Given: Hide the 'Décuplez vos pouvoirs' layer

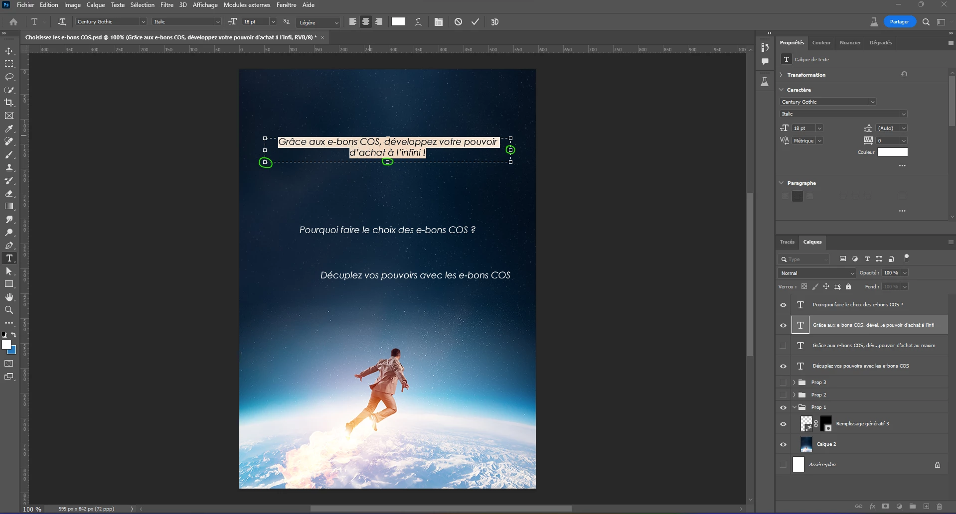Looking at the screenshot, I should coord(783,366).
